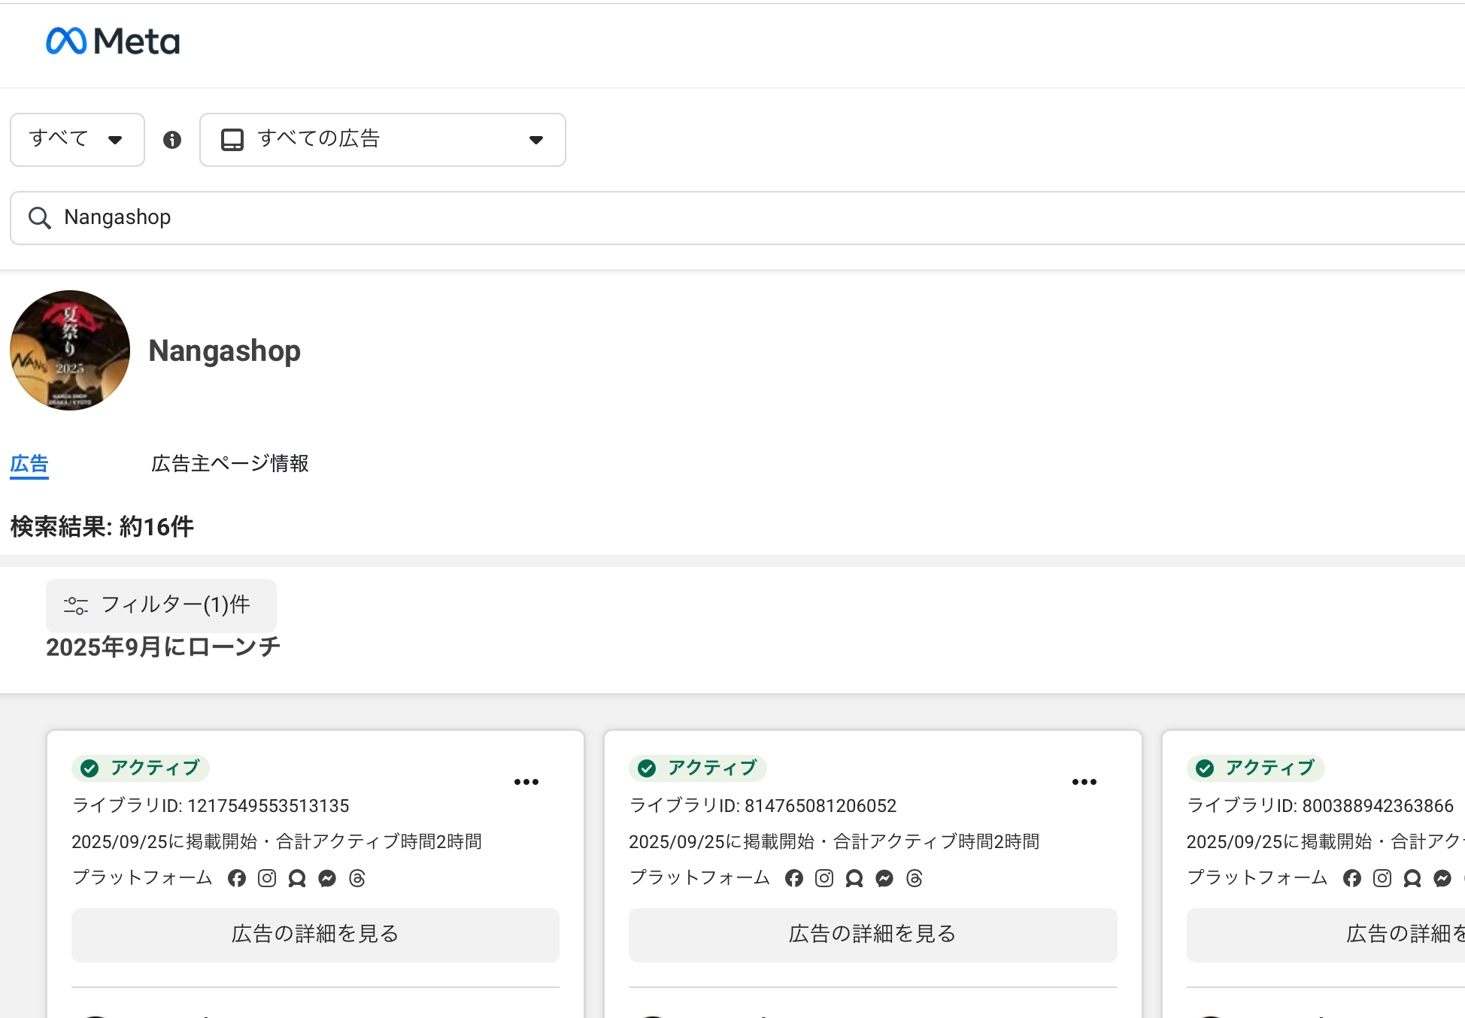Viewport: 1465px width, 1018px height.
Task: Expand the すべての広告 category dropdown
Action: tap(382, 140)
